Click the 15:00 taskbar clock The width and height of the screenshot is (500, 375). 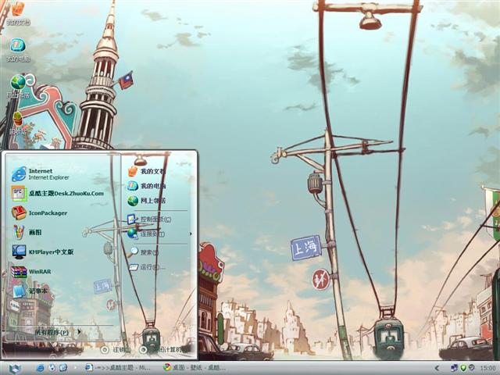pyautogui.click(x=487, y=368)
